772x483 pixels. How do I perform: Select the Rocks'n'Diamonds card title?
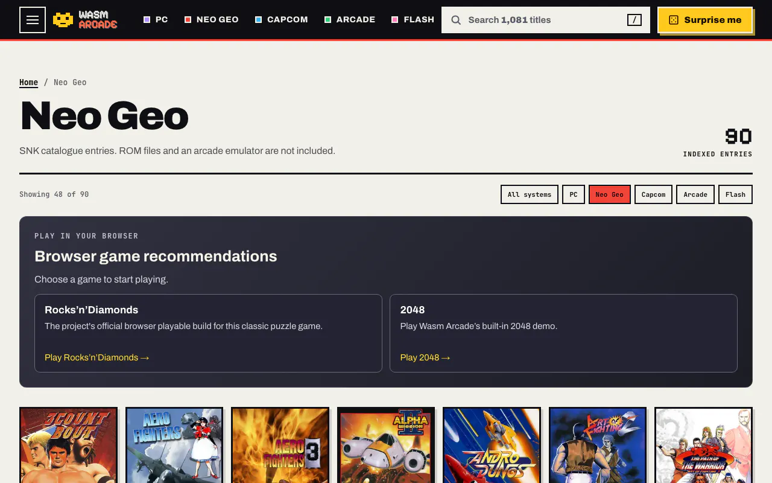point(92,310)
